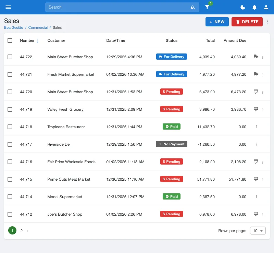Open row menu for Tropicana Restaurant sale
274x253 pixels.
pyautogui.click(x=256, y=127)
